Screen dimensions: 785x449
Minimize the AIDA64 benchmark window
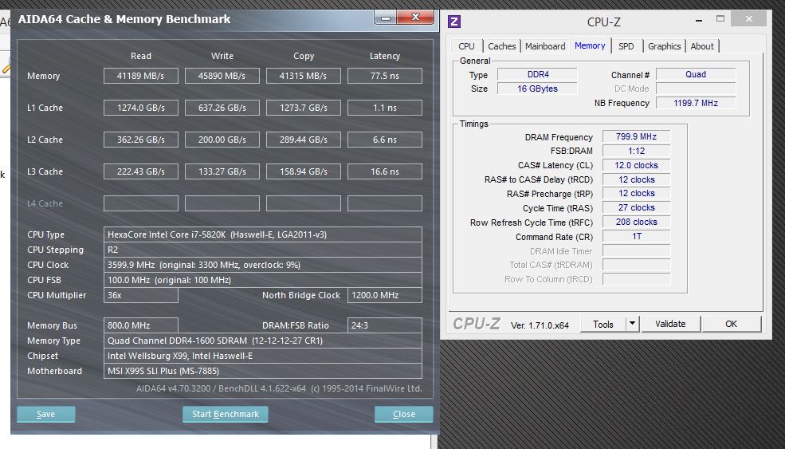386,18
